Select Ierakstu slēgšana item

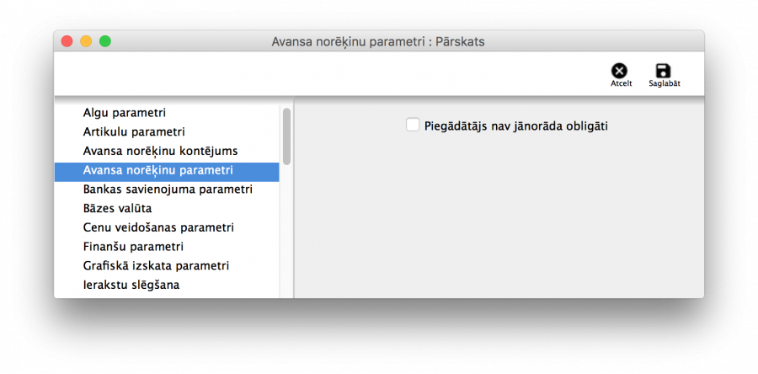[131, 285]
